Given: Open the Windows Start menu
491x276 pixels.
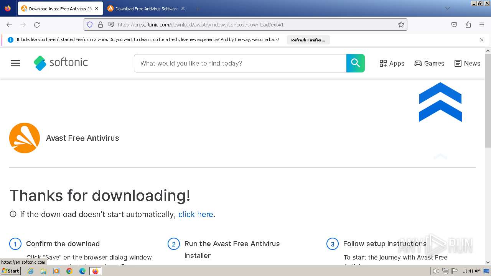Looking at the screenshot, I should (11, 271).
